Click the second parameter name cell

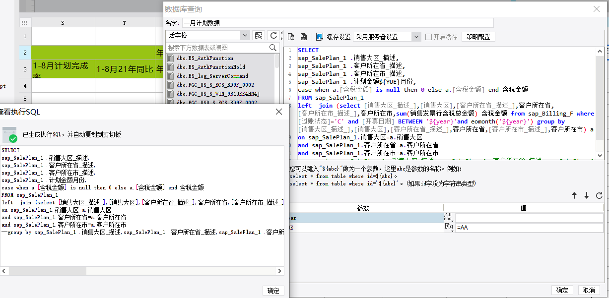click(x=366, y=228)
